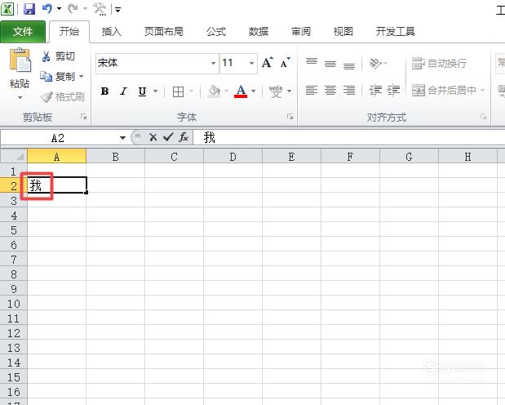Screen dimensions: 505x405
Task: Click 合并后居中 merge and center
Action: pos(444,91)
